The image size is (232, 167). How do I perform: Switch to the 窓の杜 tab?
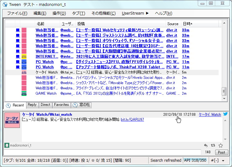[x=81, y=105]
